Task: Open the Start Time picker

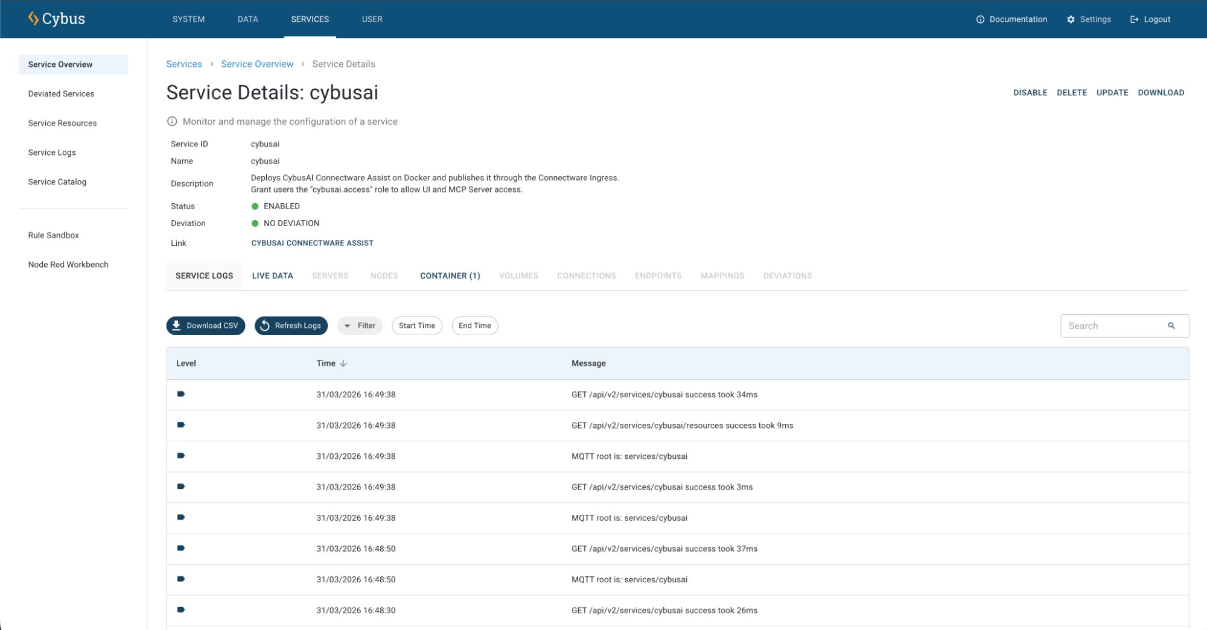Action: click(416, 326)
